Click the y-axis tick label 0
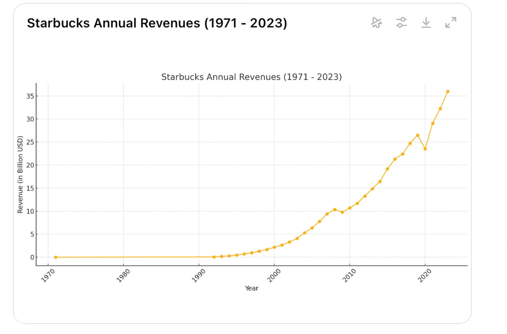 32,257
